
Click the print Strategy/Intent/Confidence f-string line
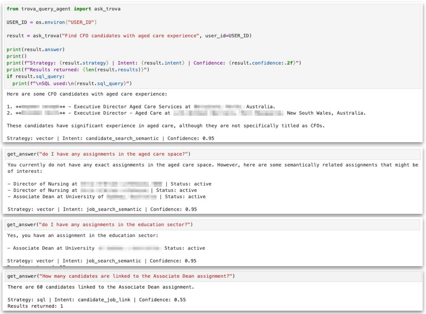154,63
